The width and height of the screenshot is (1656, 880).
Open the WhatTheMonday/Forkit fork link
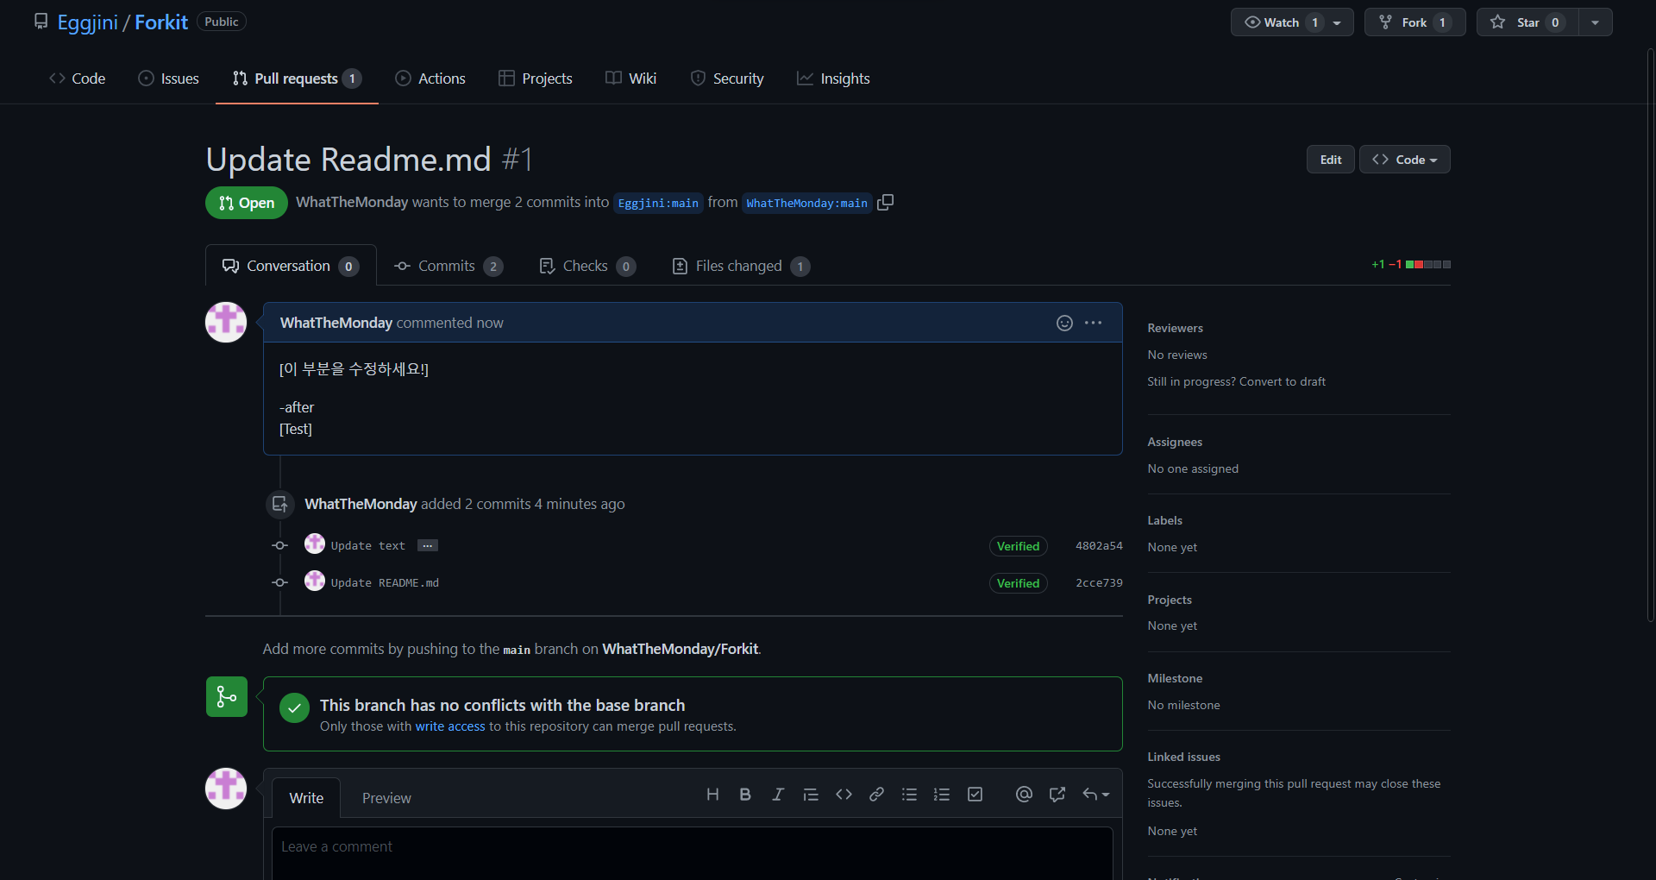pos(681,649)
